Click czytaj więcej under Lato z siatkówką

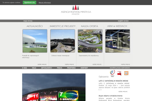click(x=123, y=91)
